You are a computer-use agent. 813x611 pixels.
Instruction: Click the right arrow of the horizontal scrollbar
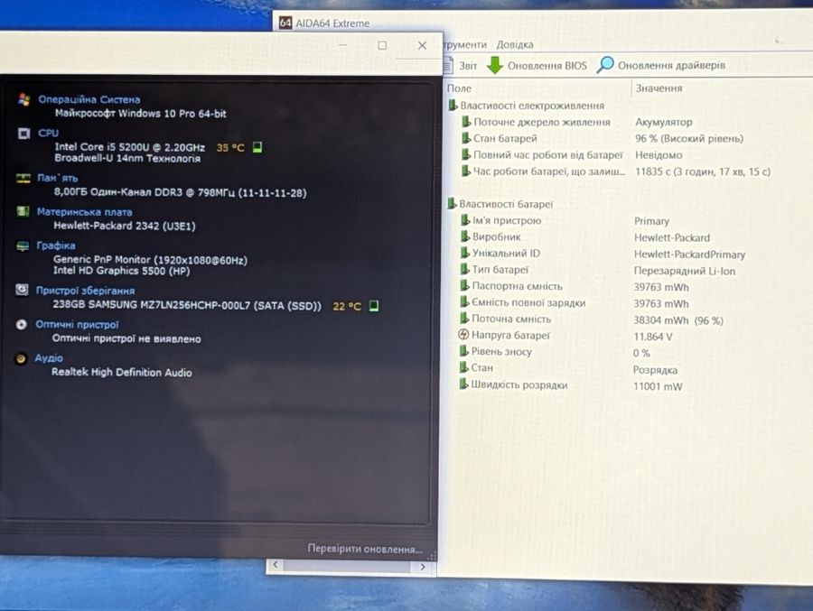423,567
